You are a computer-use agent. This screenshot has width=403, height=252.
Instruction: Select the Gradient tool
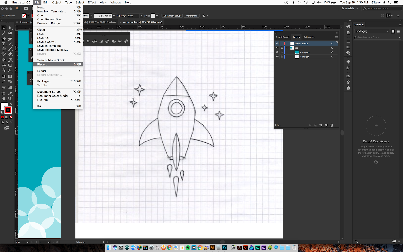point(10,76)
